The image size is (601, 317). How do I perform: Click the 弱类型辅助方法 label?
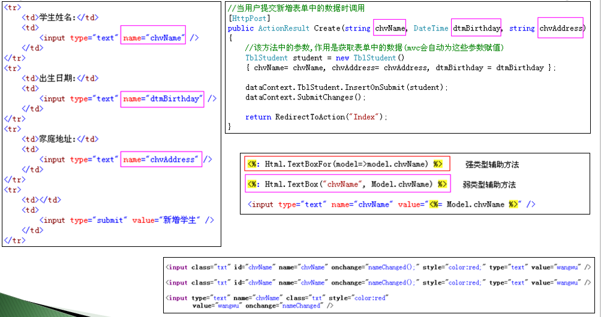pyautogui.click(x=489, y=185)
